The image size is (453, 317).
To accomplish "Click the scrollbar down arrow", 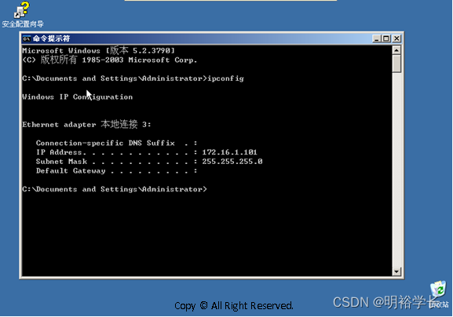I will coord(396,271).
